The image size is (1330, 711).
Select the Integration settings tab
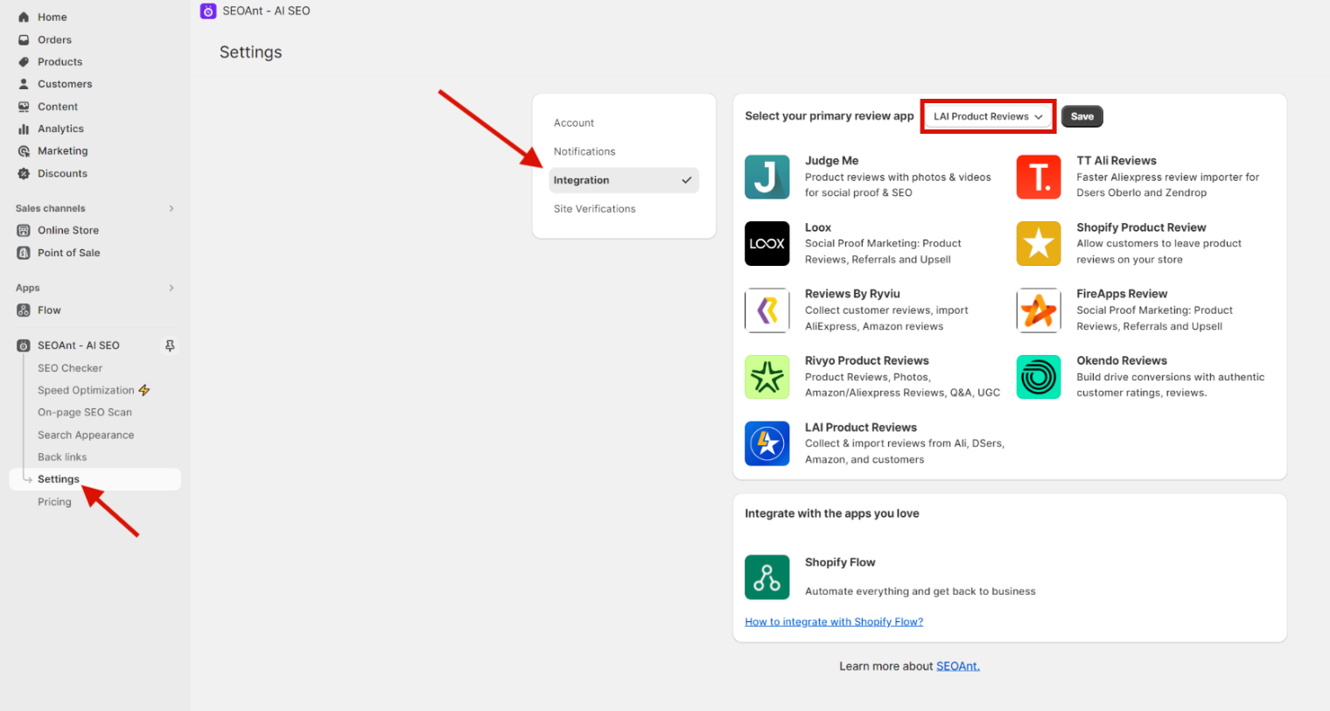pyautogui.click(x=624, y=180)
